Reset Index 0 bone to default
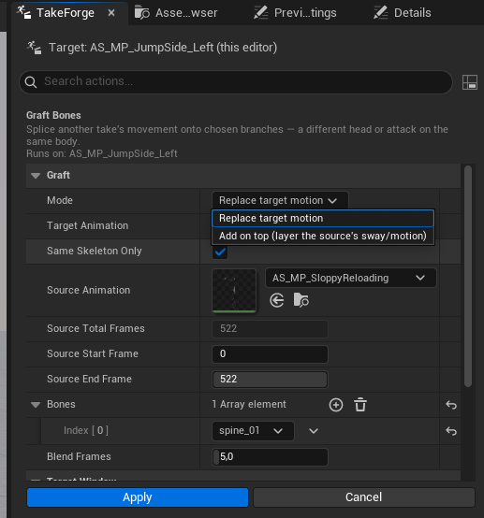This screenshot has height=518, width=484. [x=451, y=431]
